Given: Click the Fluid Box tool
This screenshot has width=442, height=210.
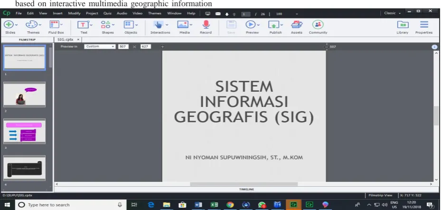Looking at the screenshot, I should pos(54,25).
